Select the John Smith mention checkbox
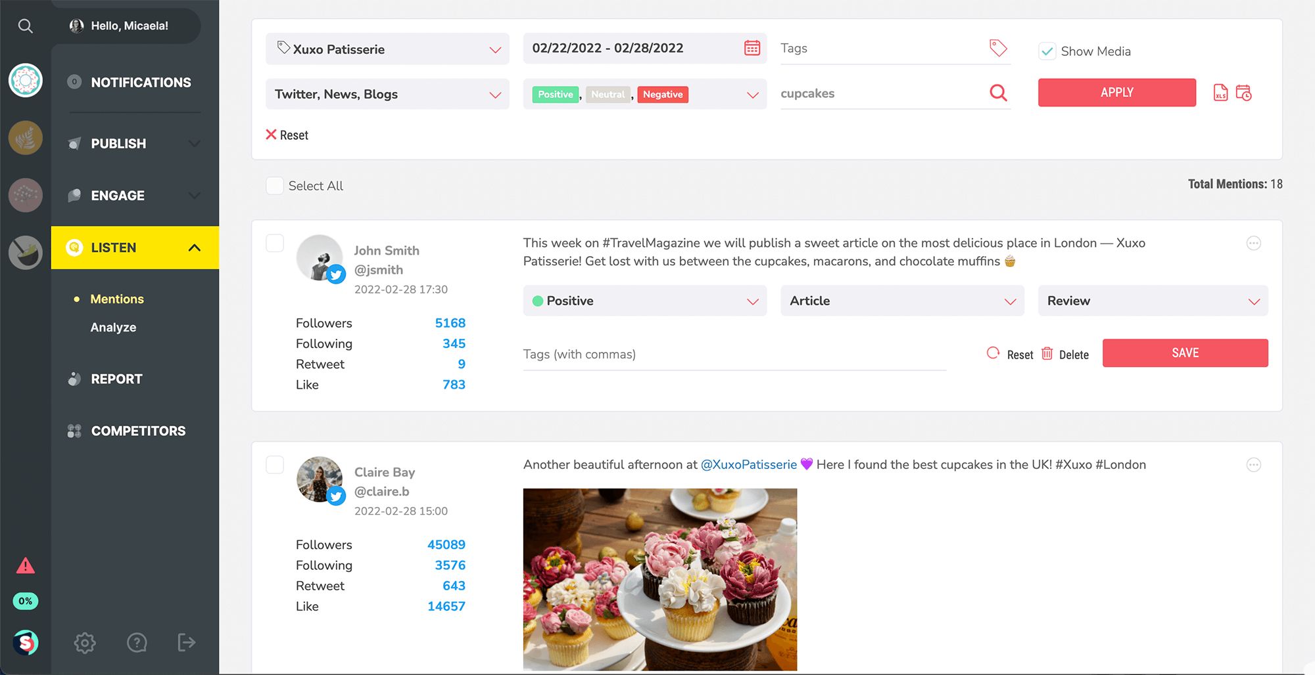1315x675 pixels. pyautogui.click(x=275, y=243)
